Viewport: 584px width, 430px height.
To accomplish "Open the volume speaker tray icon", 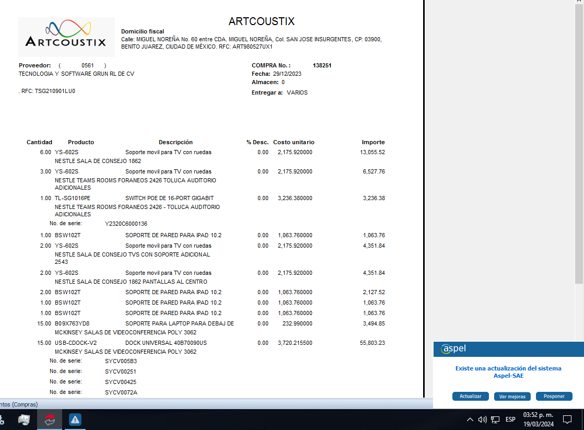I will click(x=482, y=420).
